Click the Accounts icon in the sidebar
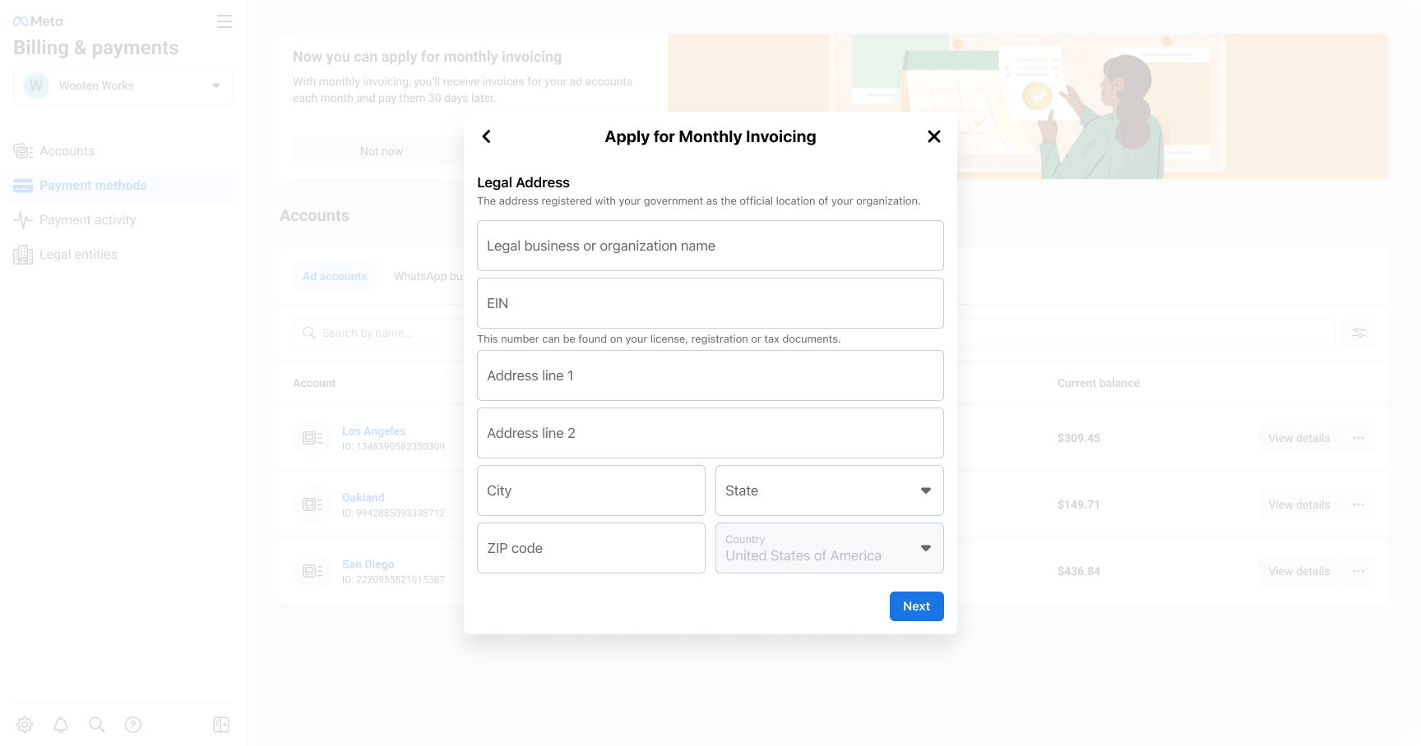Image resolution: width=1421 pixels, height=746 pixels. [x=23, y=151]
